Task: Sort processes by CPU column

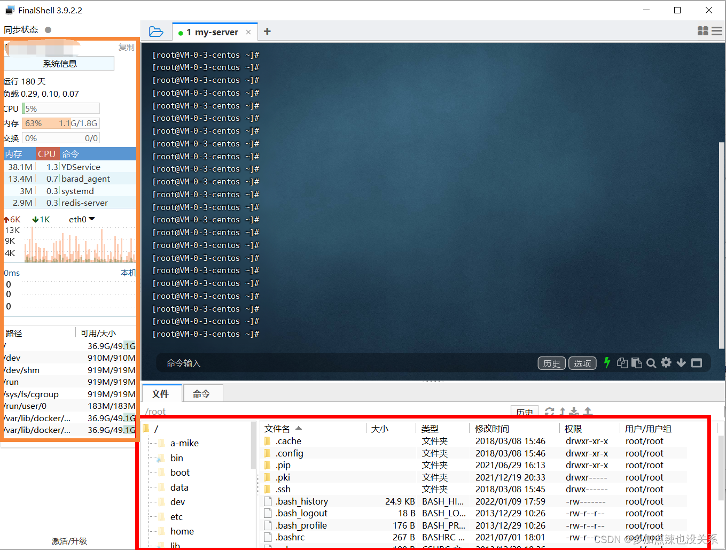Action: [x=47, y=154]
